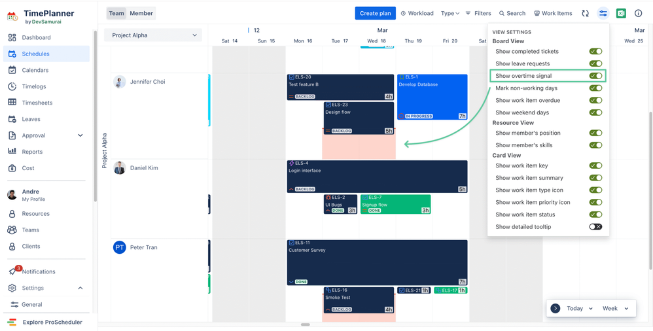Export to Excel using the green icon
The height and width of the screenshot is (331, 653).
pos(621,13)
